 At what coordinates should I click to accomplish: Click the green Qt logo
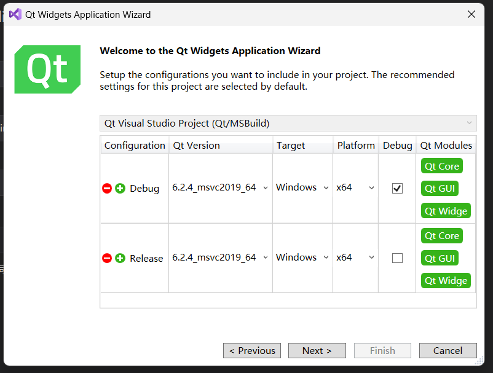click(47, 69)
